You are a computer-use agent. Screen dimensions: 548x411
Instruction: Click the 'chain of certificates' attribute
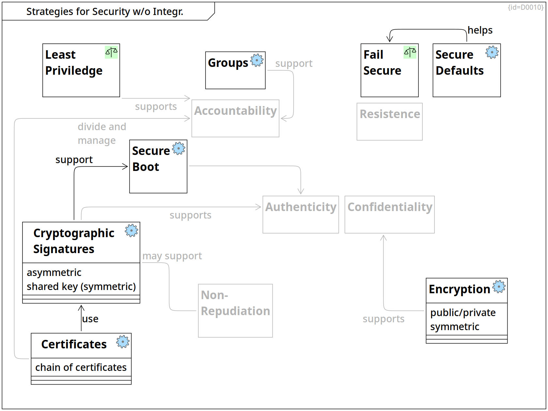tap(81, 367)
